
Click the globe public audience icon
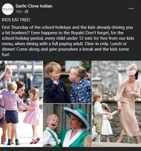coord(26,12)
